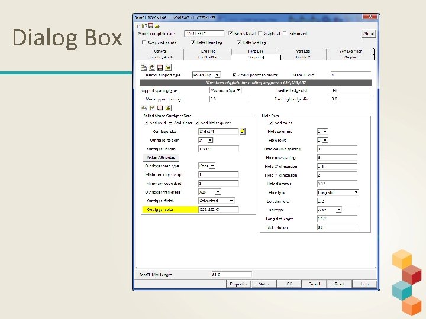Switch to the End Prep tab
The height and width of the screenshot is (319, 426).
coord(208,51)
